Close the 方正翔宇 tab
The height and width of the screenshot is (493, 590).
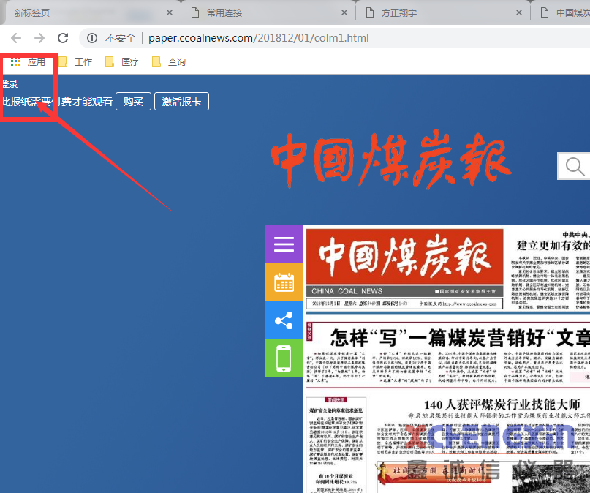[x=519, y=12]
